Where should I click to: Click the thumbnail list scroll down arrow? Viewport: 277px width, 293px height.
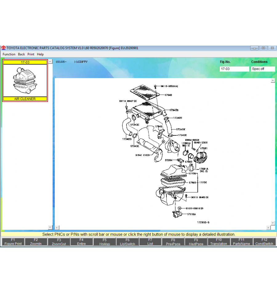[x=50, y=227]
